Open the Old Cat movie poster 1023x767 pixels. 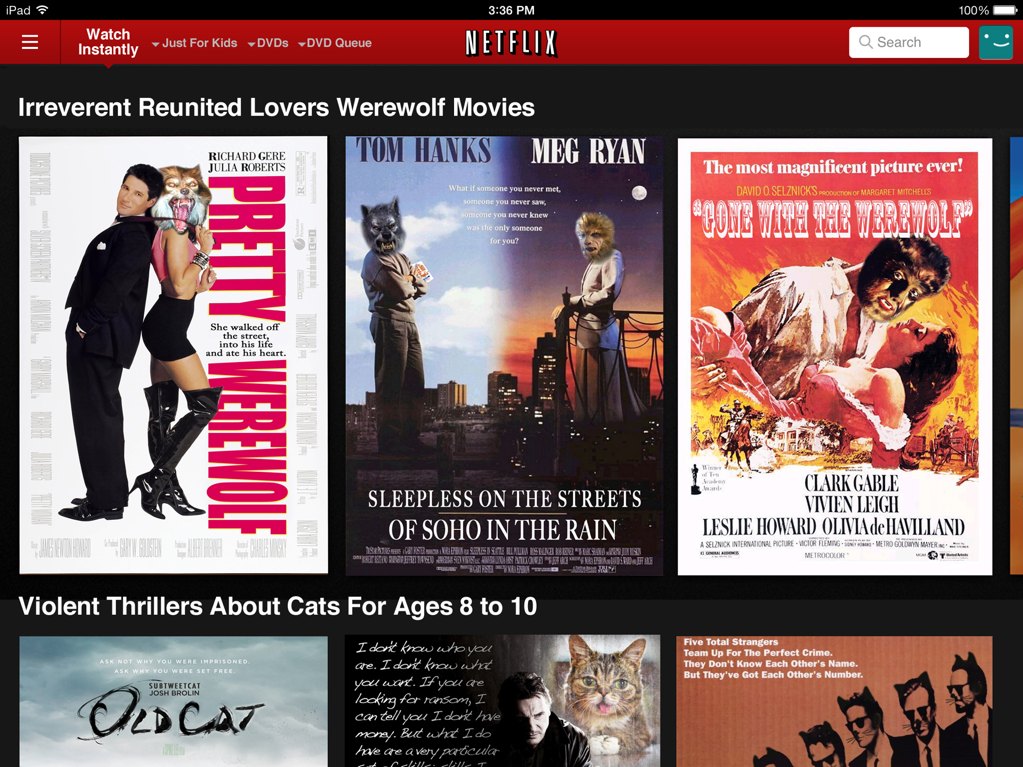coord(174,701)
